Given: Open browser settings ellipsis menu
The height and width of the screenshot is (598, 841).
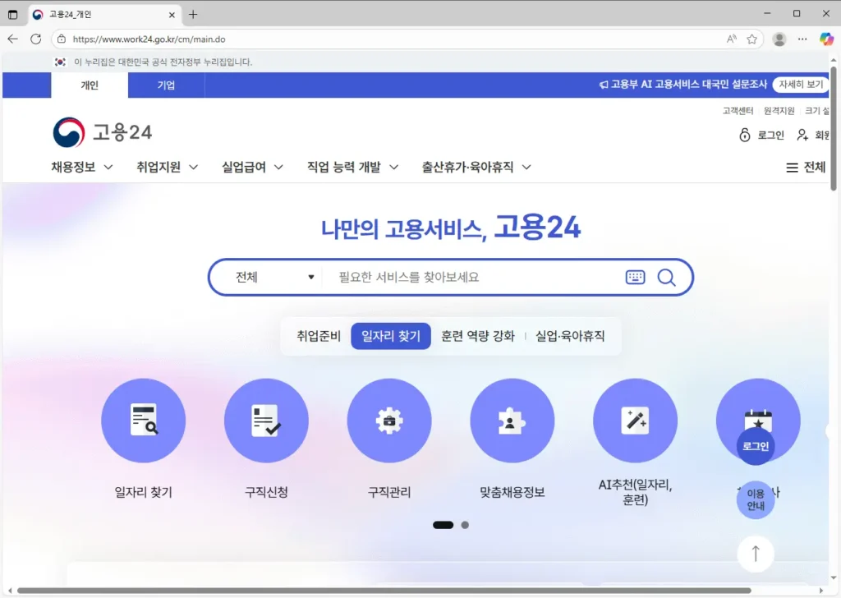Looking at the screenshot, I should click(x=802, y=39).
